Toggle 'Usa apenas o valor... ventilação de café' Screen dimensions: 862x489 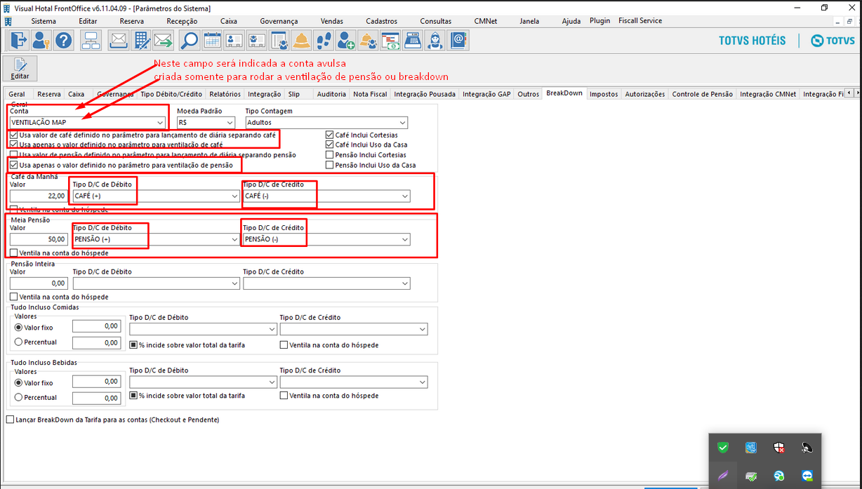pos(14,144)
